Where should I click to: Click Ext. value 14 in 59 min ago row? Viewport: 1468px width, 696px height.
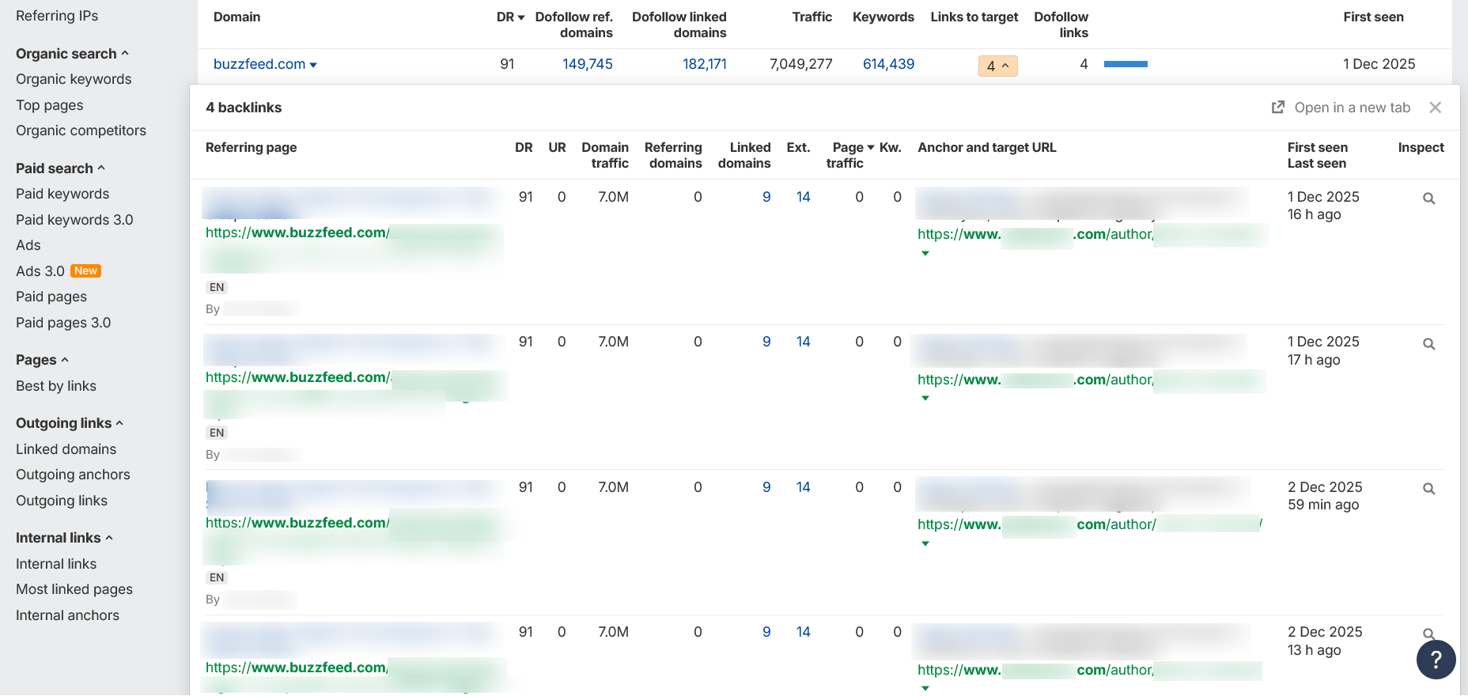(803, 487)
